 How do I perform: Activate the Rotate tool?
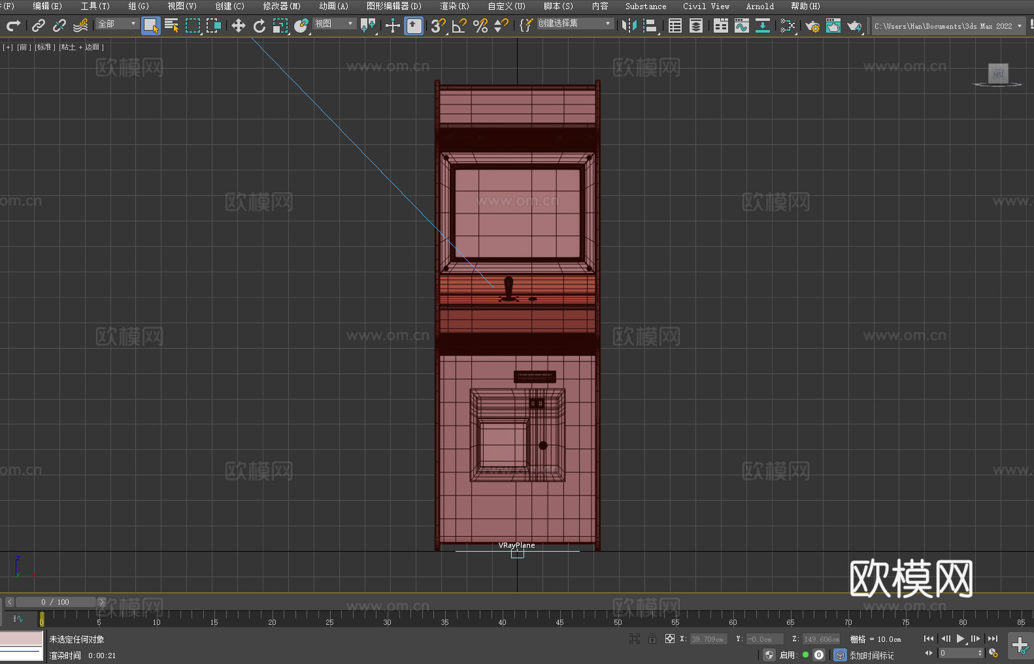(259, 25)
